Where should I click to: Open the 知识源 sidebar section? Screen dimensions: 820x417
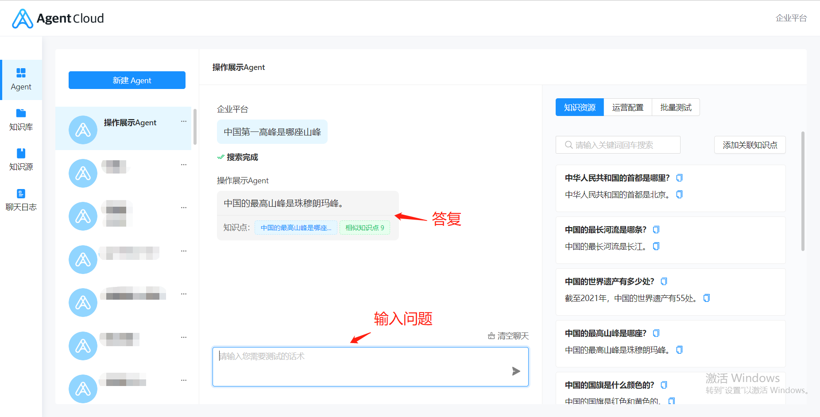coord(21,160)
